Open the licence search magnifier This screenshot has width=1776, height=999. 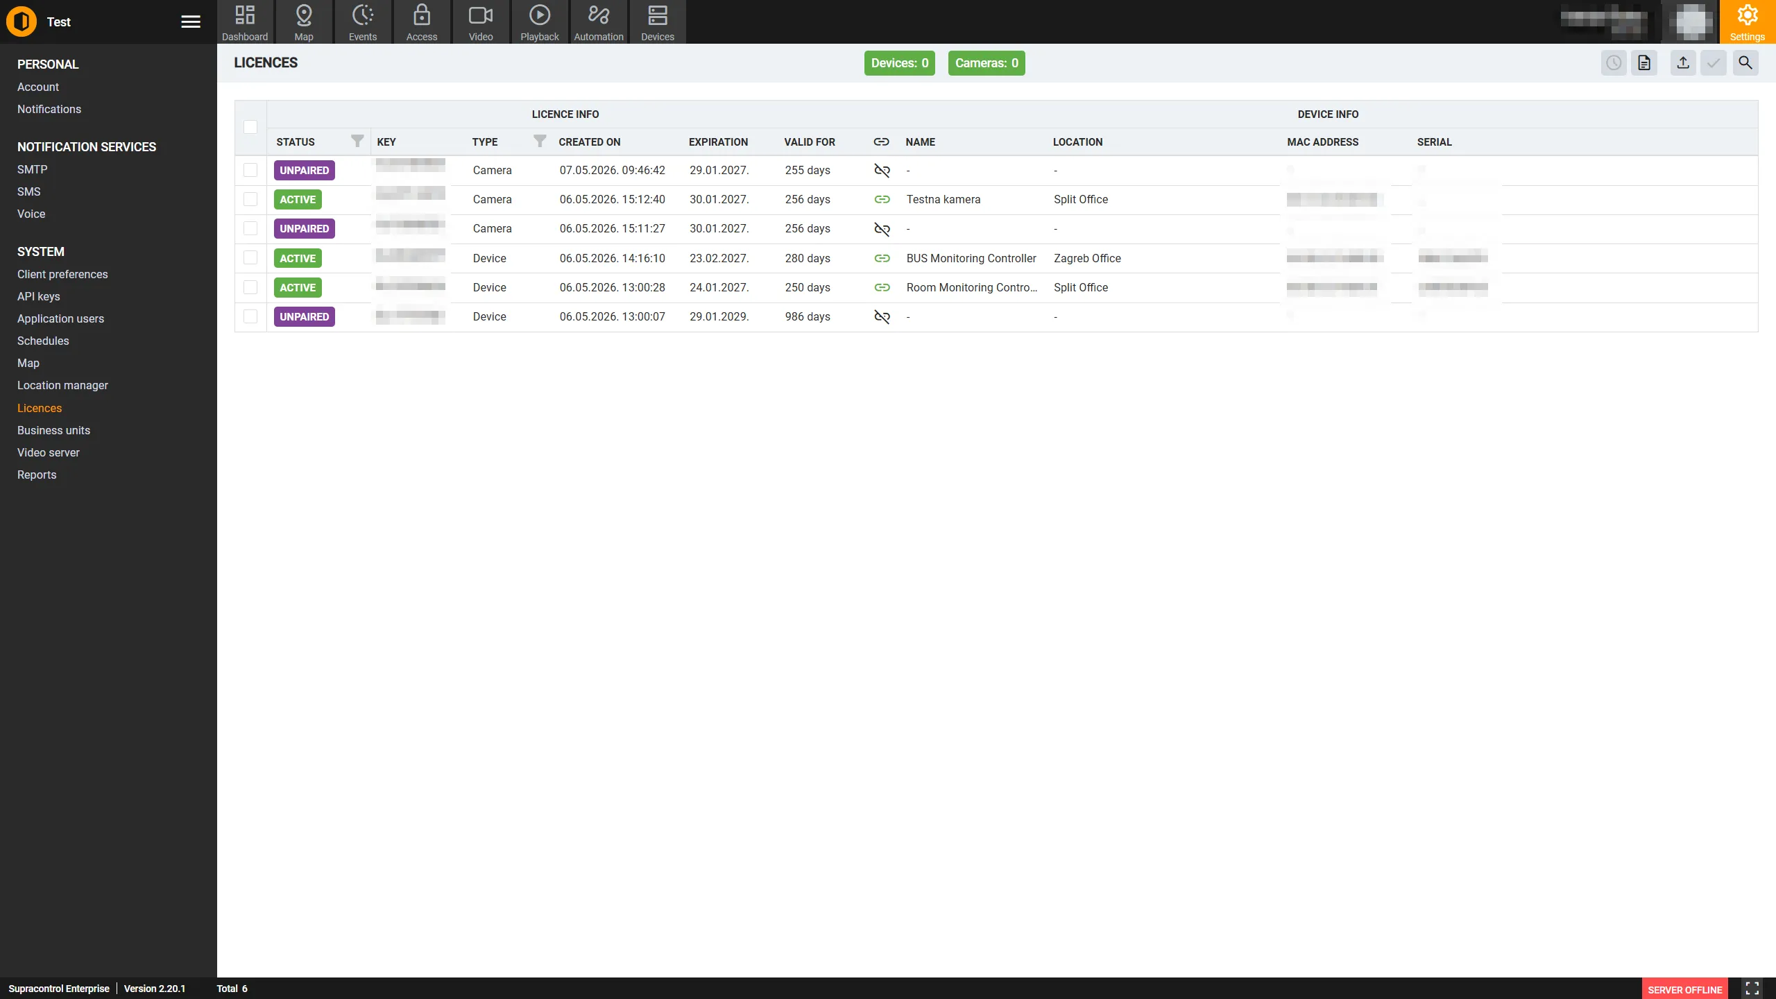click(x=1745, y=63)
